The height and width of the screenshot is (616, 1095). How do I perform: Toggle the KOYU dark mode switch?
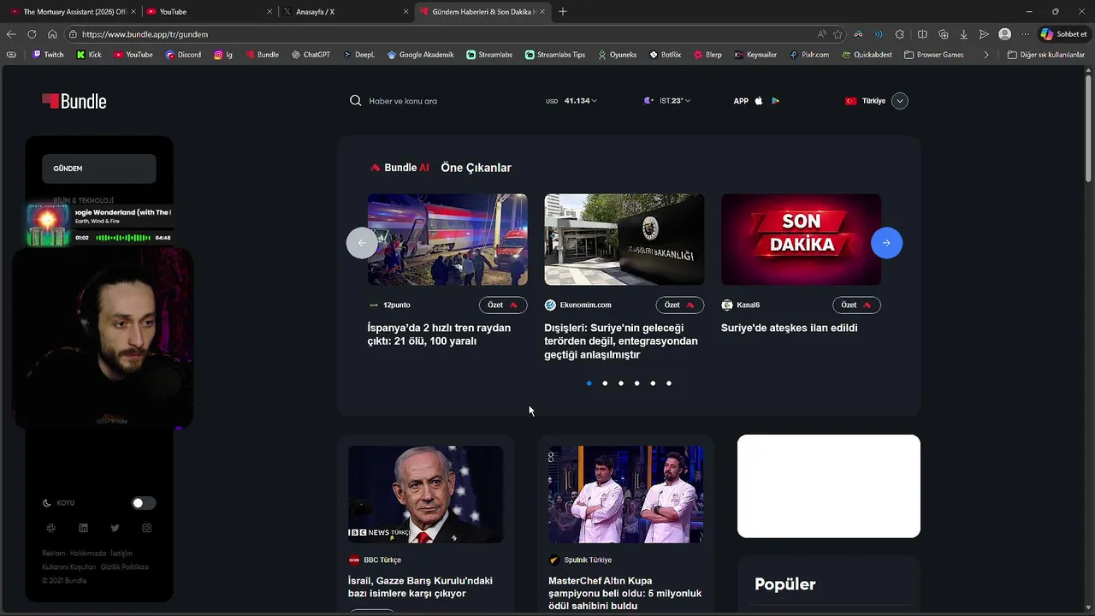[x=144, y=503]
